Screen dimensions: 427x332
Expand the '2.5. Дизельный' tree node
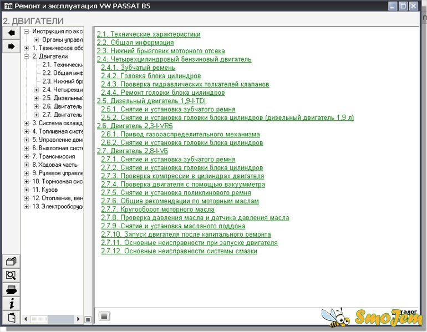pyautogui.click(x=36, y=98)
